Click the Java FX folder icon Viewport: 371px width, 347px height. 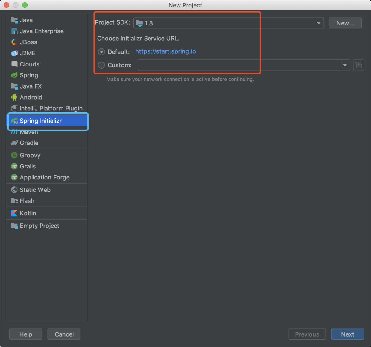coord(14,86)
